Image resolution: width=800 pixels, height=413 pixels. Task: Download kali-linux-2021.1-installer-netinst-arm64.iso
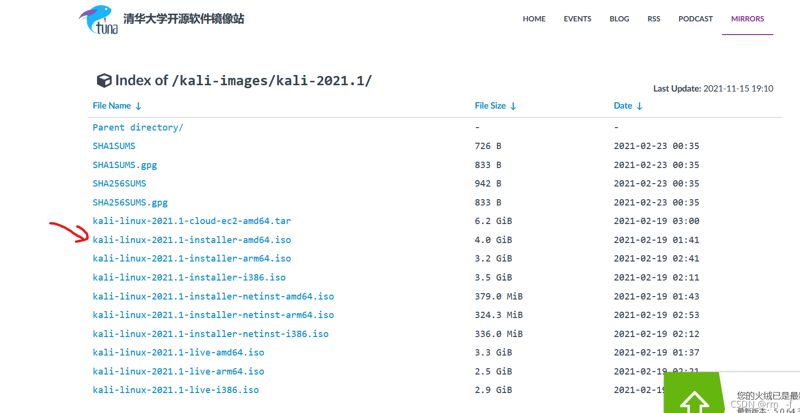tap(213, 315)
